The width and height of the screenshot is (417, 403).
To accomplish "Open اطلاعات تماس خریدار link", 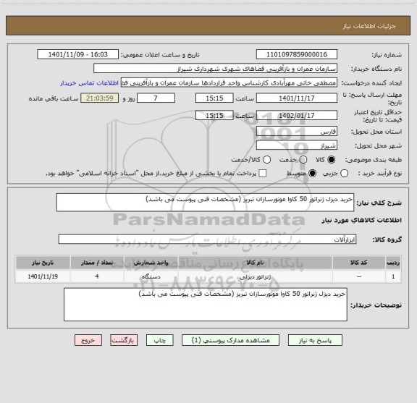I will coord(89,83).
